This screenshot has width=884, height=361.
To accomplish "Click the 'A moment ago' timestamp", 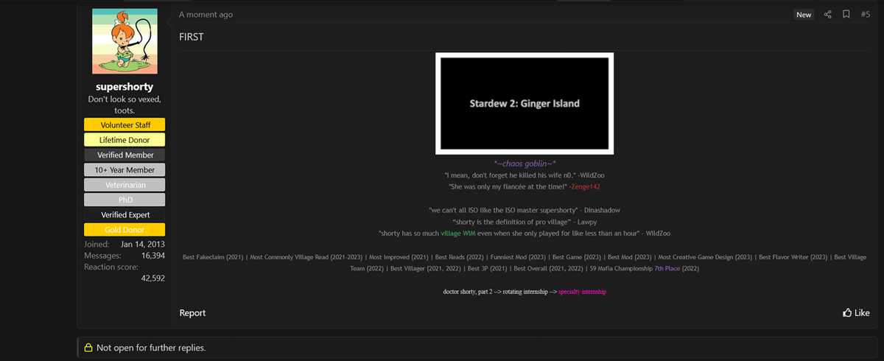I will click(206, 15).
